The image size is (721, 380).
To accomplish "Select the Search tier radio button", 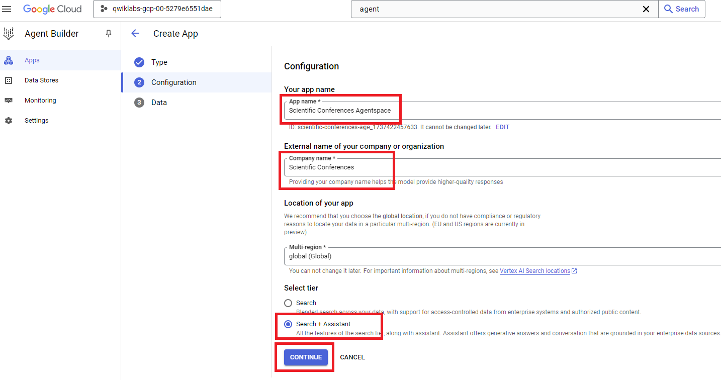I will click(x=288, y=303).
